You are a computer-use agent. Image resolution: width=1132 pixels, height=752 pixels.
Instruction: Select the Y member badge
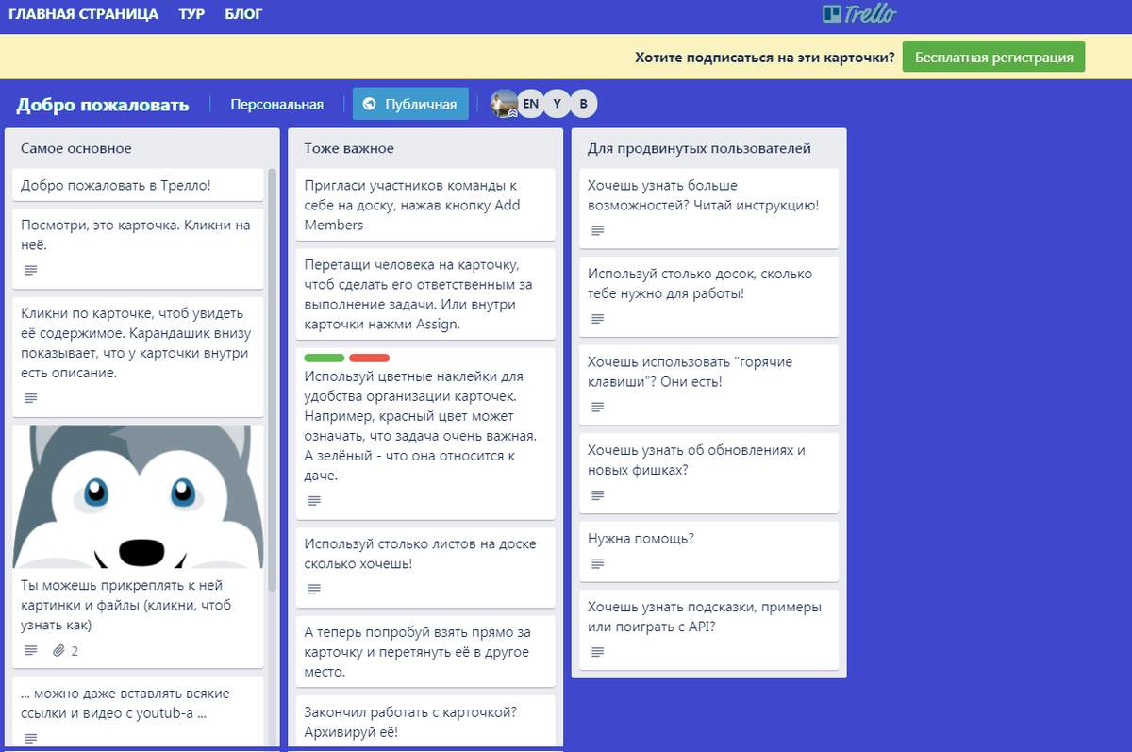558,103
